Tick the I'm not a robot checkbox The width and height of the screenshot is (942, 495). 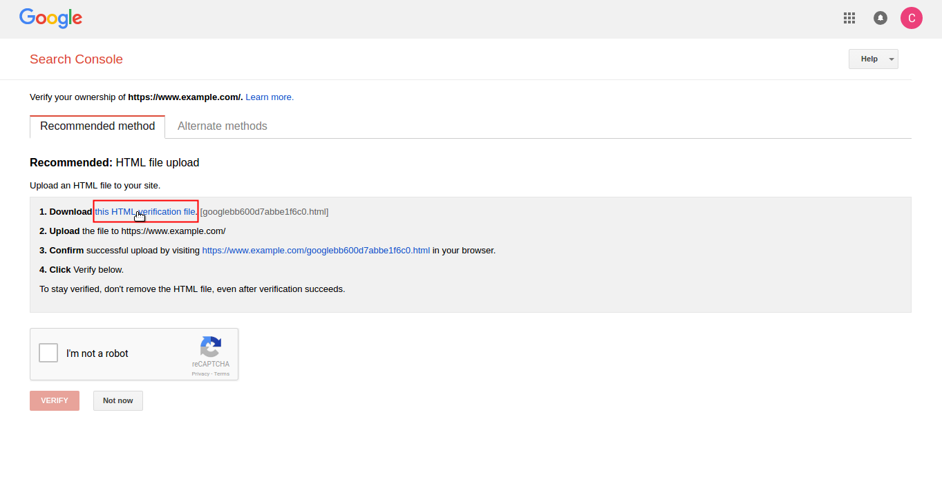(x=48, y=353)
